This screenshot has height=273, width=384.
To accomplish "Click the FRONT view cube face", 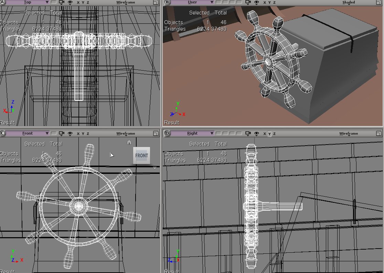I will (x=141, y=155).
